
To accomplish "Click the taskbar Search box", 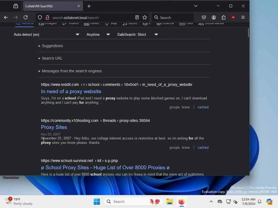I will point(133,201).
